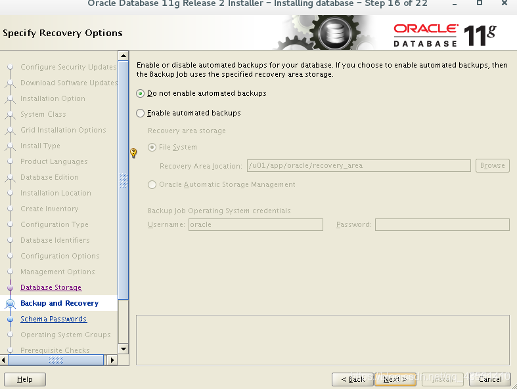
Task: Click the horizontal scroll left arrow
Action: pyautogui.click(x=4, y=360)
